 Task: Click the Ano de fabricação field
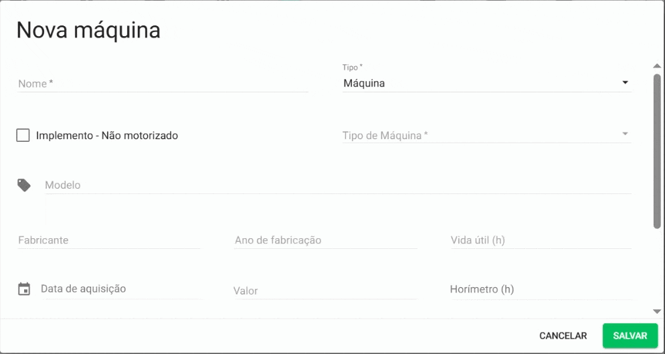click(x=325, y=240)
